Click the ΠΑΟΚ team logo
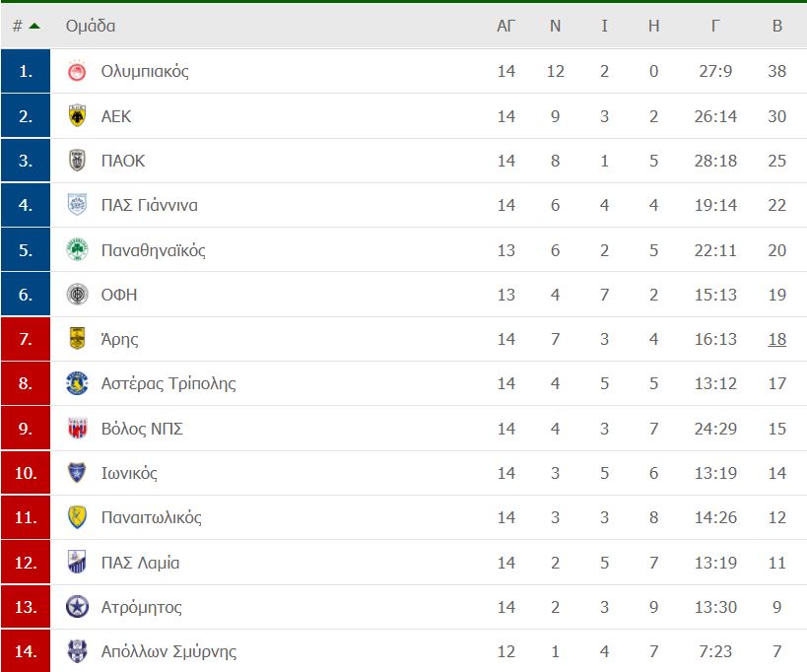Image resolution: width=807 pixels, height=672 pixels. [x=77, y=161]
